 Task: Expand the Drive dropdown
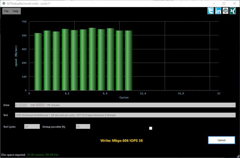coord(125,105)
